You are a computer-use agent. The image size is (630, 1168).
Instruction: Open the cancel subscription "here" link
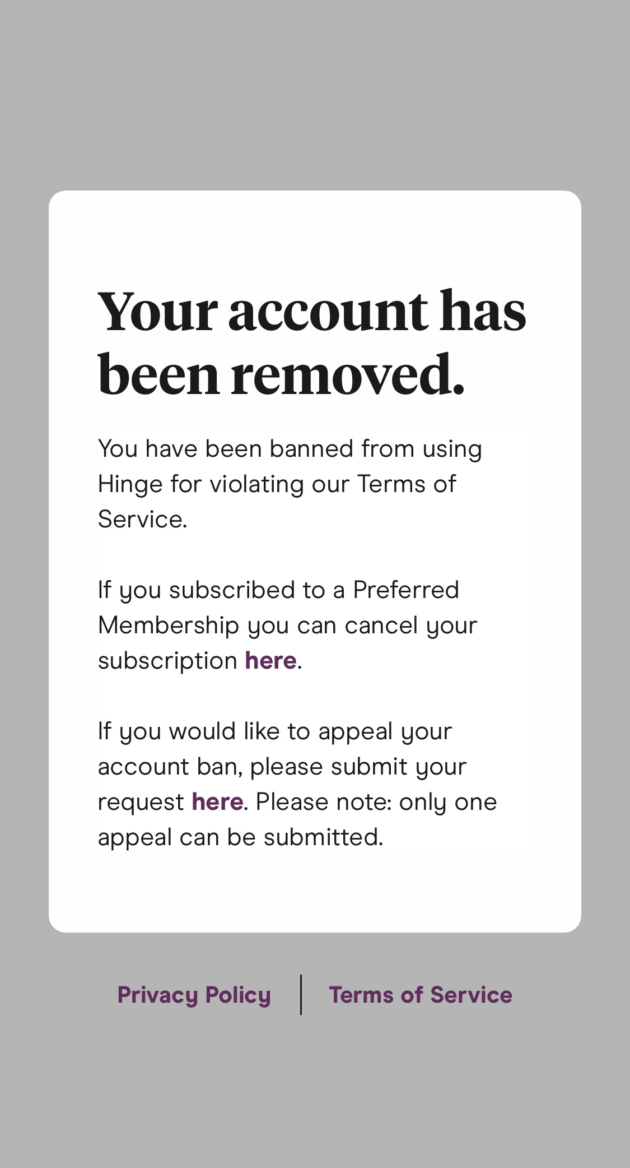(x=270, y=660)
